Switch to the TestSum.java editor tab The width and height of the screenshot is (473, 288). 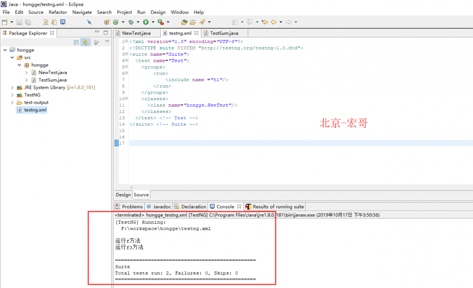pos(224,33)
